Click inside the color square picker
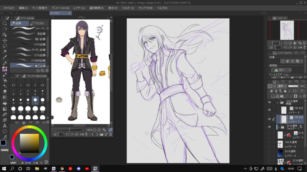The image size is (307, 172). (x=29, y=143)
